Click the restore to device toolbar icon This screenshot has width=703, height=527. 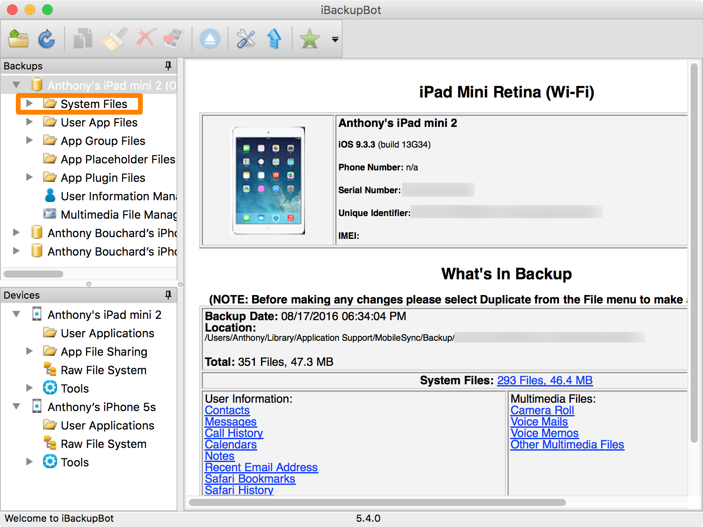(x=174, y=39)
